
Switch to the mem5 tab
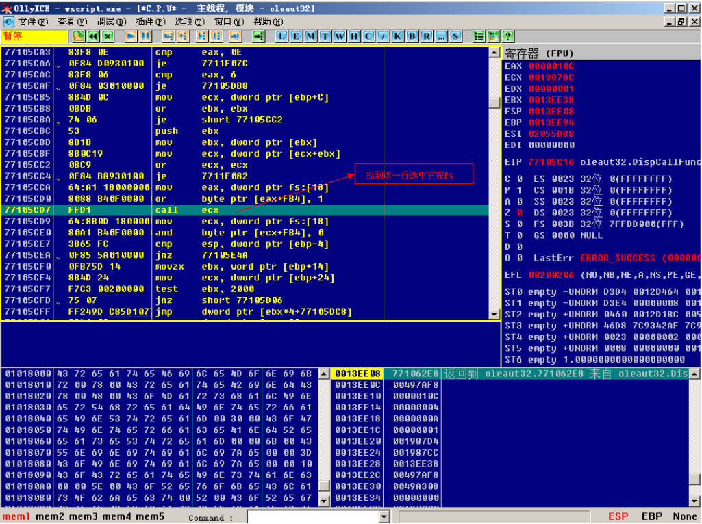(150, 516)
